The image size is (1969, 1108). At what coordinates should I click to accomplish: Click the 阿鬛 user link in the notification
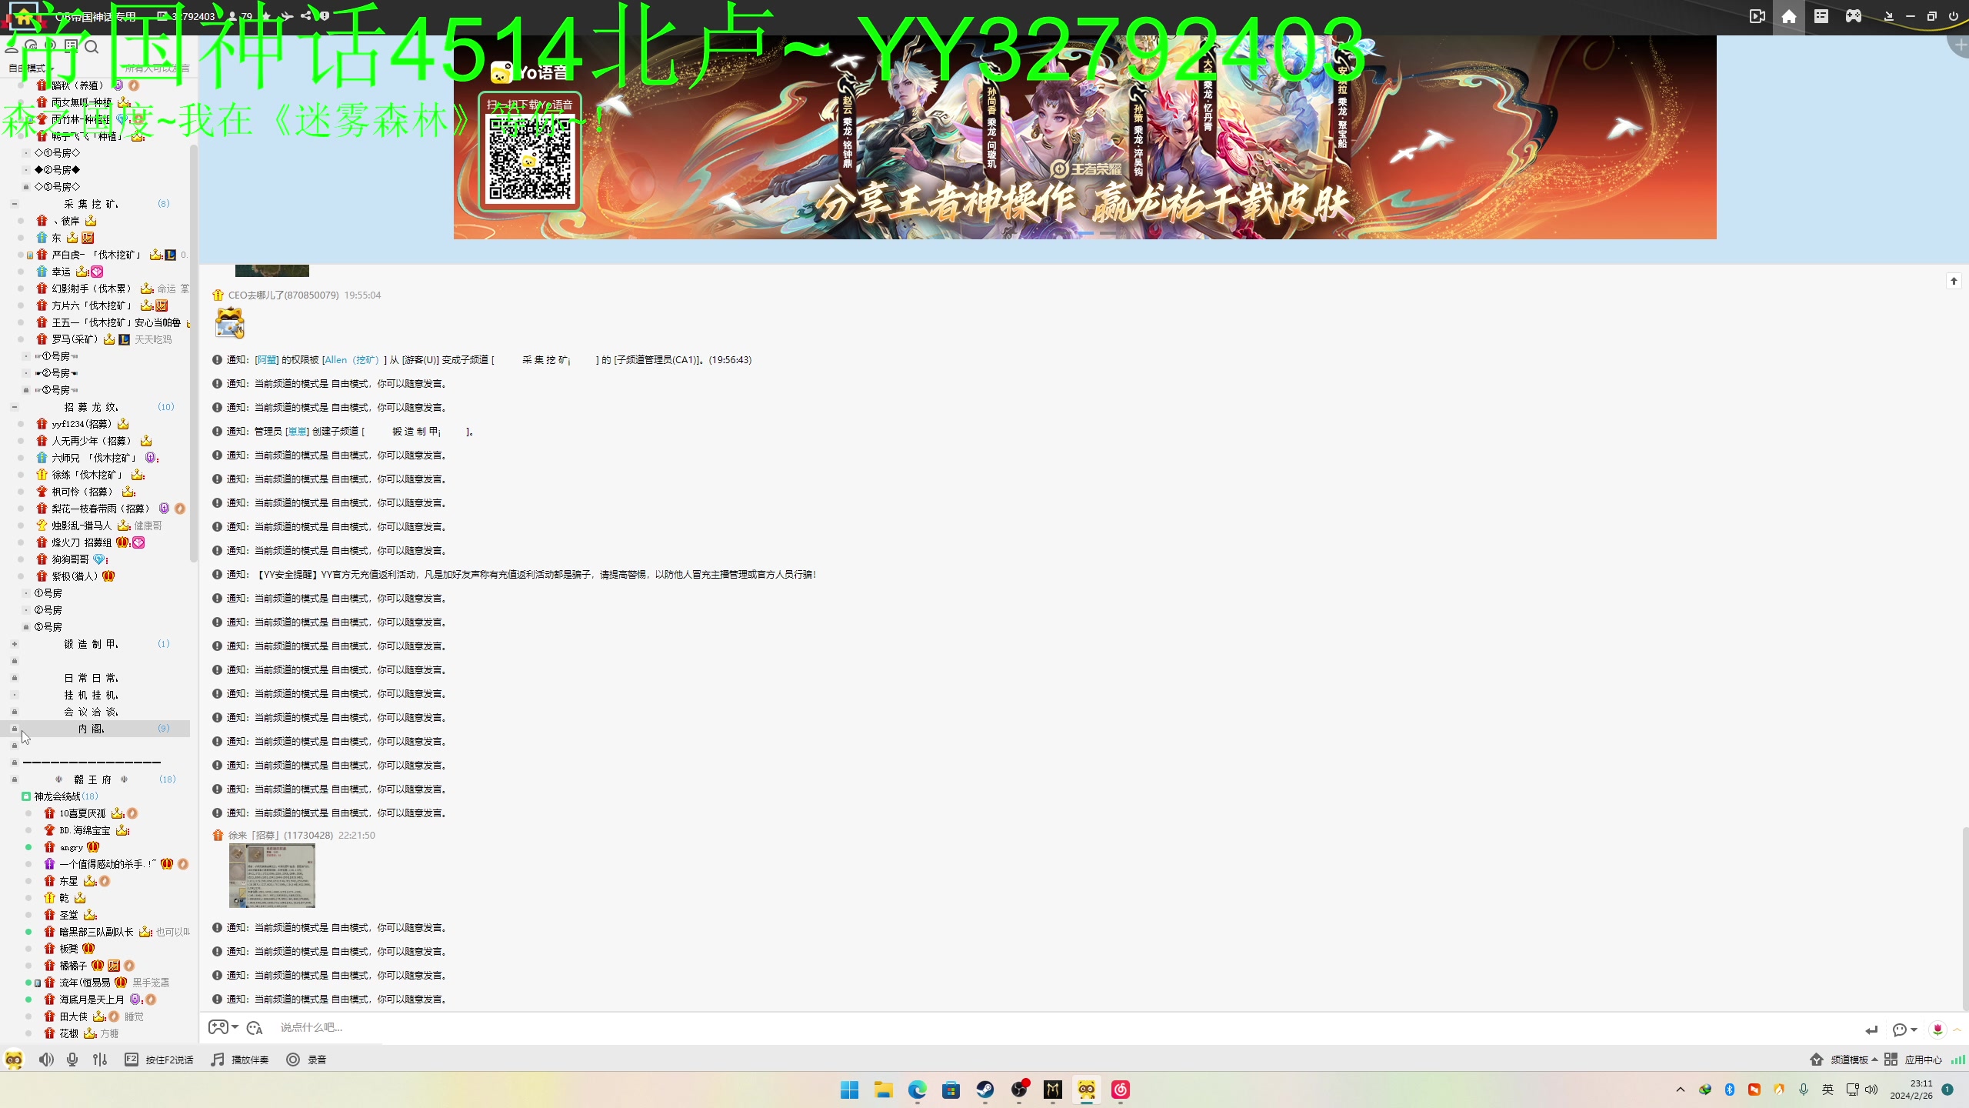267,360
